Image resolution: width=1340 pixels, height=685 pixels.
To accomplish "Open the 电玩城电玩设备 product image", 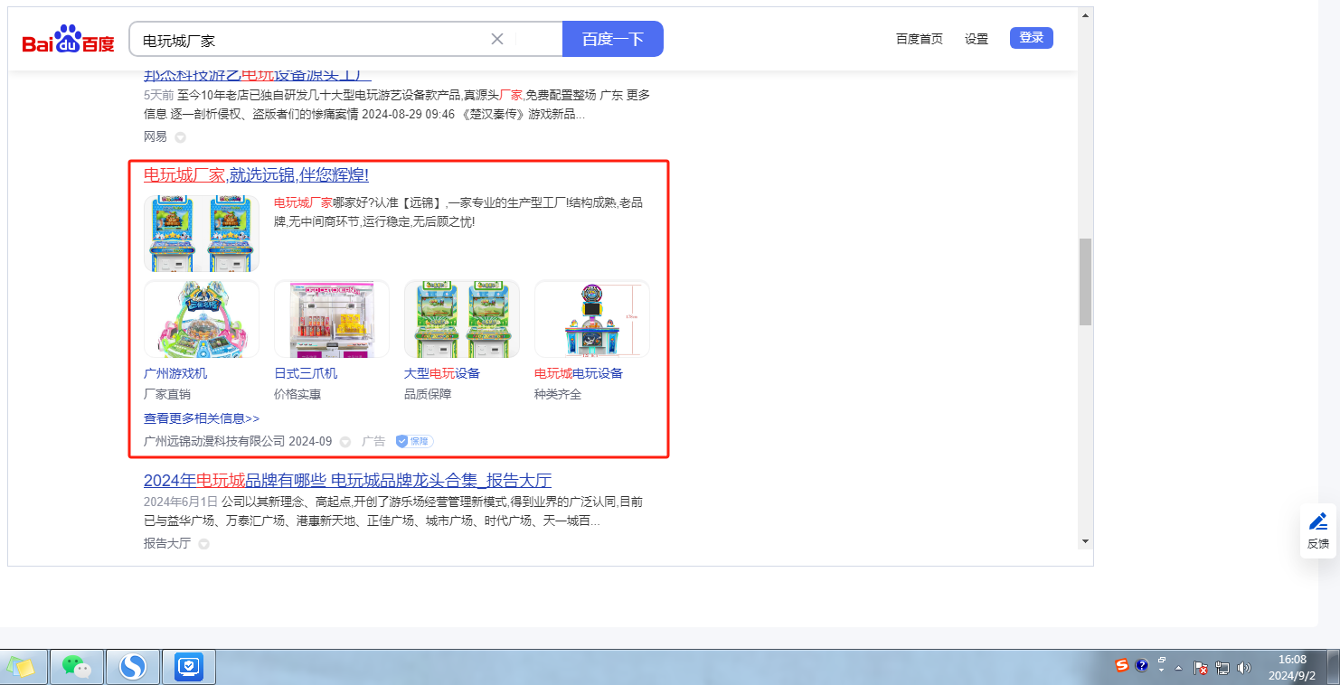I will (x=592, y=319).
